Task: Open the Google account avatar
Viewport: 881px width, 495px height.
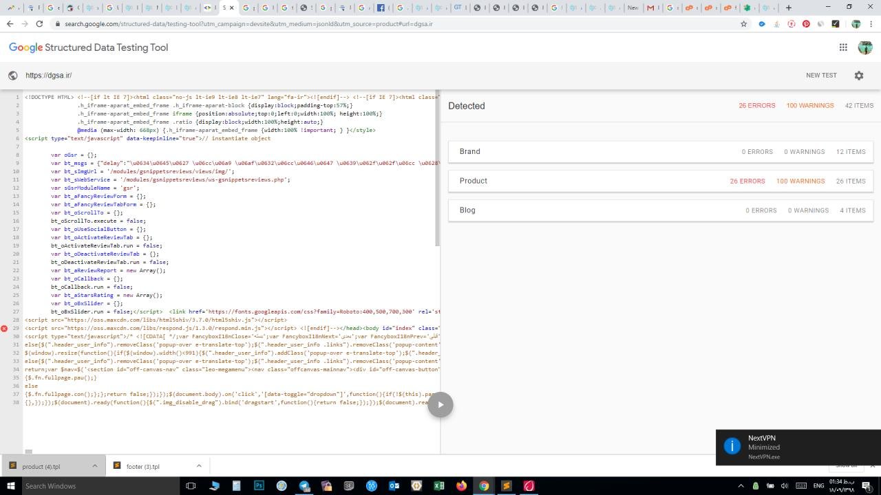Action: tap(865, 47)
